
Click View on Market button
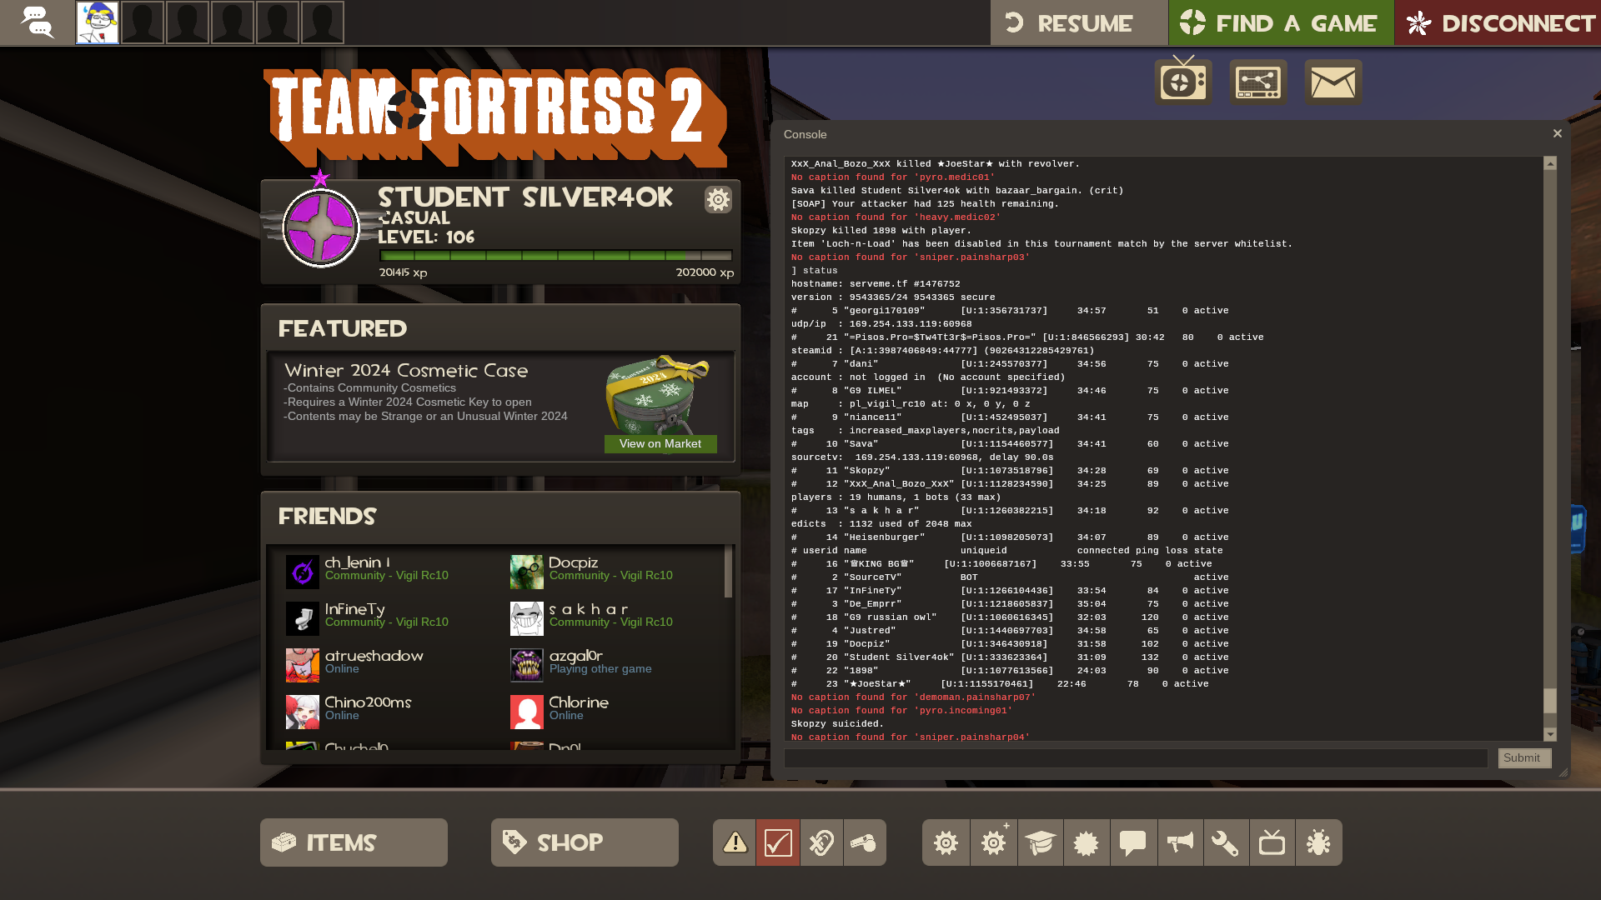(660, 443)
